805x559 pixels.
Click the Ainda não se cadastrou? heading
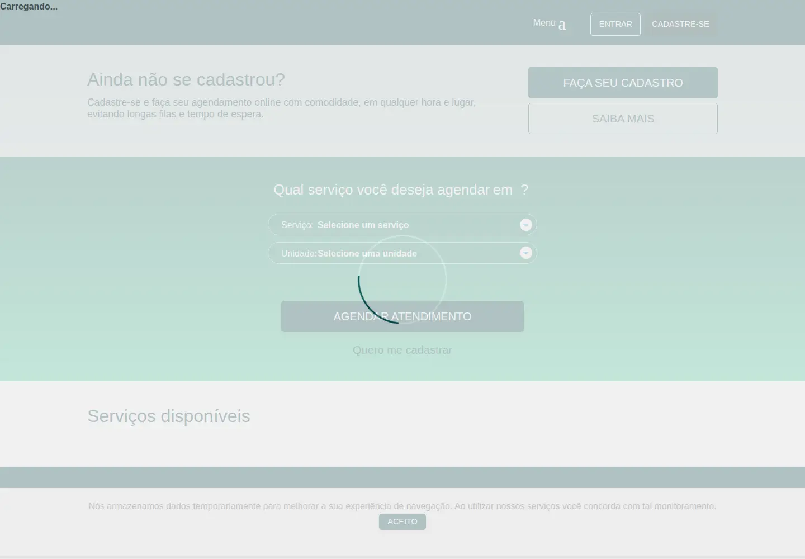coord(186,79)
